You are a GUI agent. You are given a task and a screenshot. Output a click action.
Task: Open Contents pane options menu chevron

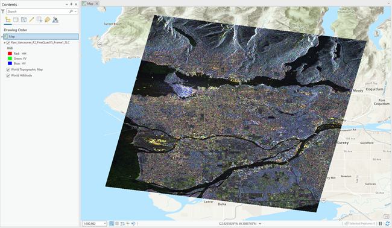click(67, 4)
